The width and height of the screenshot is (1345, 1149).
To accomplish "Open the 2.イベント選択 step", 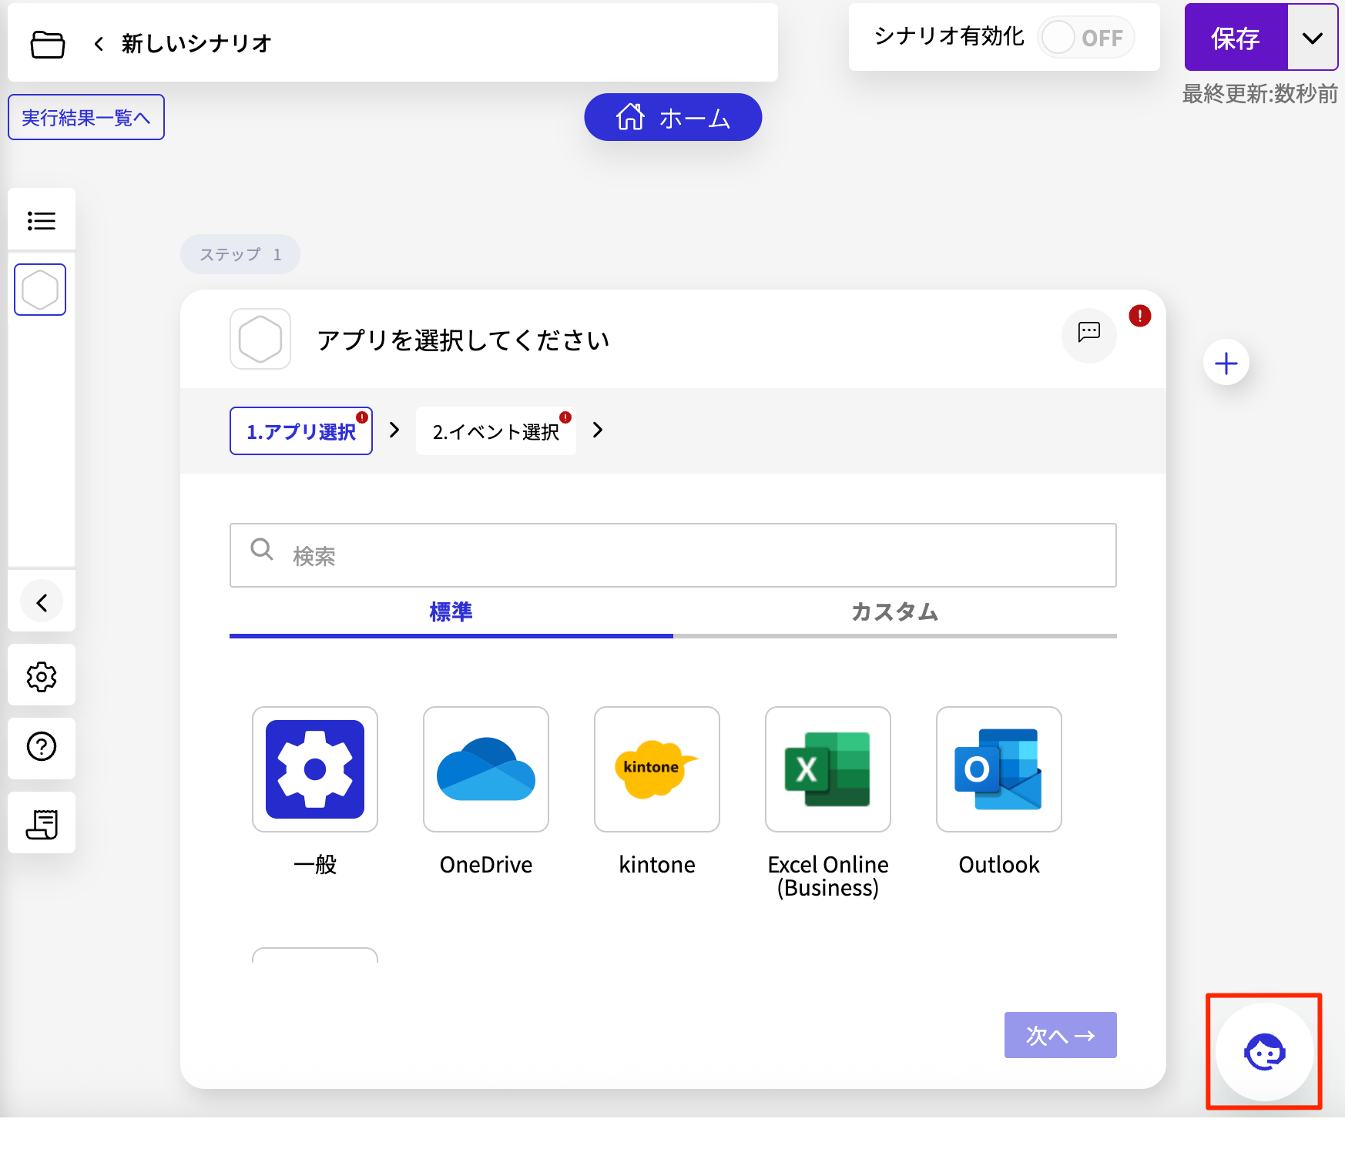I will pyautogui.click(x=495, y=430).
